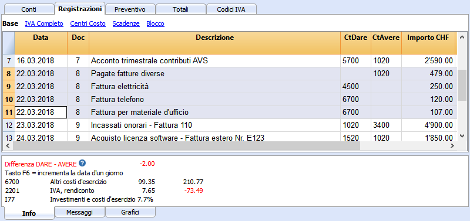Select row header 10
Screen dimensions: 470x221
(9, 99)
